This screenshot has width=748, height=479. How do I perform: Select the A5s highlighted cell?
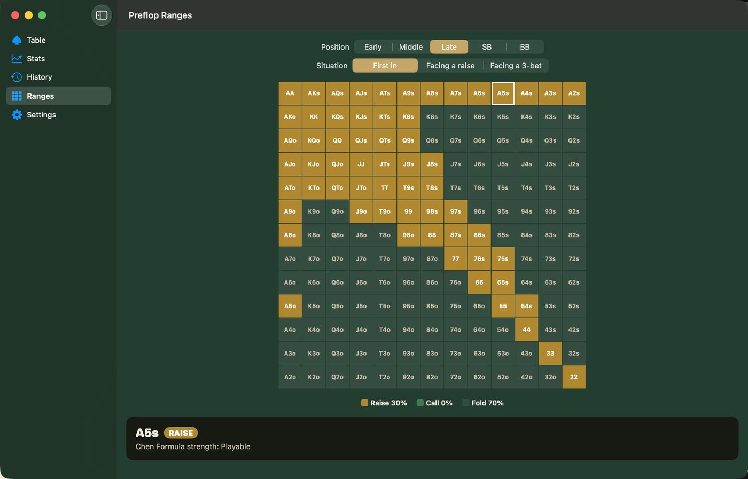[x=503, y=93]
